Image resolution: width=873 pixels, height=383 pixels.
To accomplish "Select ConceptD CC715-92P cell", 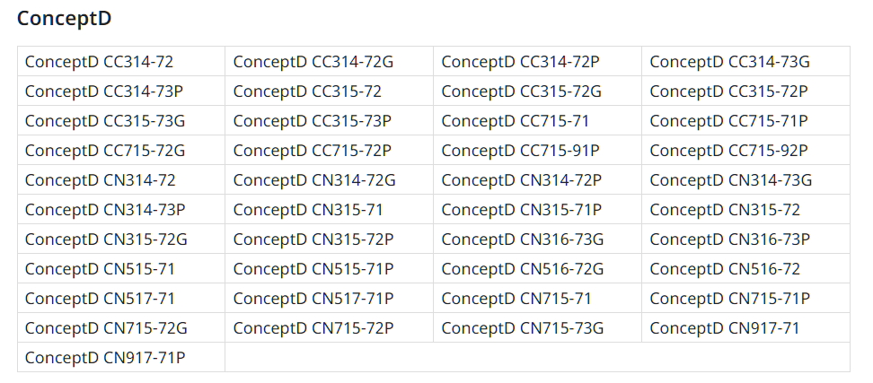I will (745, 150).
